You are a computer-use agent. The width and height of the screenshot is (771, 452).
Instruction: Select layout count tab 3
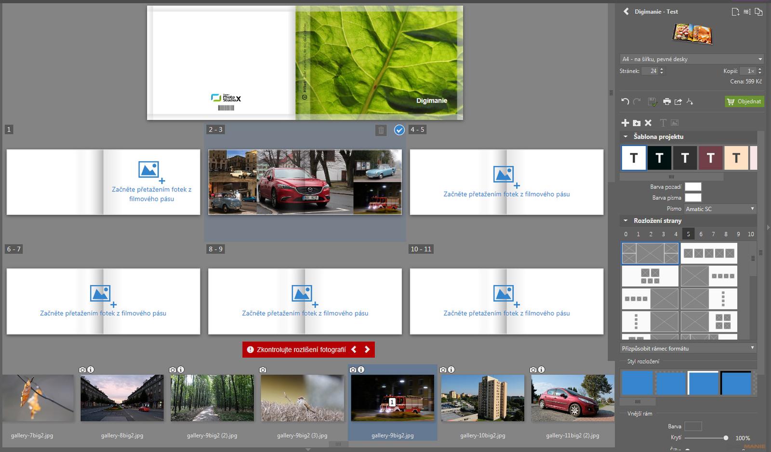[x=663, y=234]
